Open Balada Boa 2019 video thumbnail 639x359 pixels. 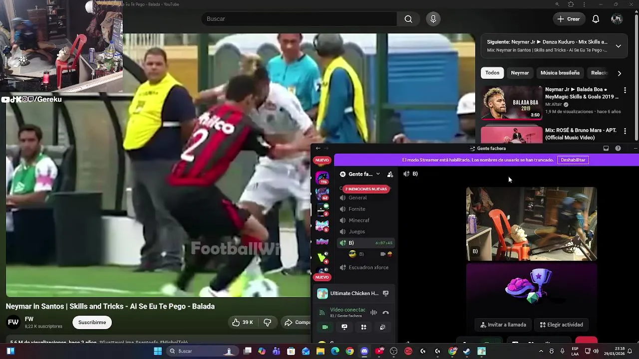point(511,103)
